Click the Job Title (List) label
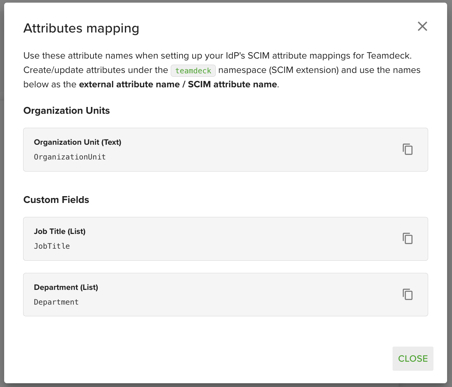The width and height of the screenshot is (452, 387). (60, 231)
